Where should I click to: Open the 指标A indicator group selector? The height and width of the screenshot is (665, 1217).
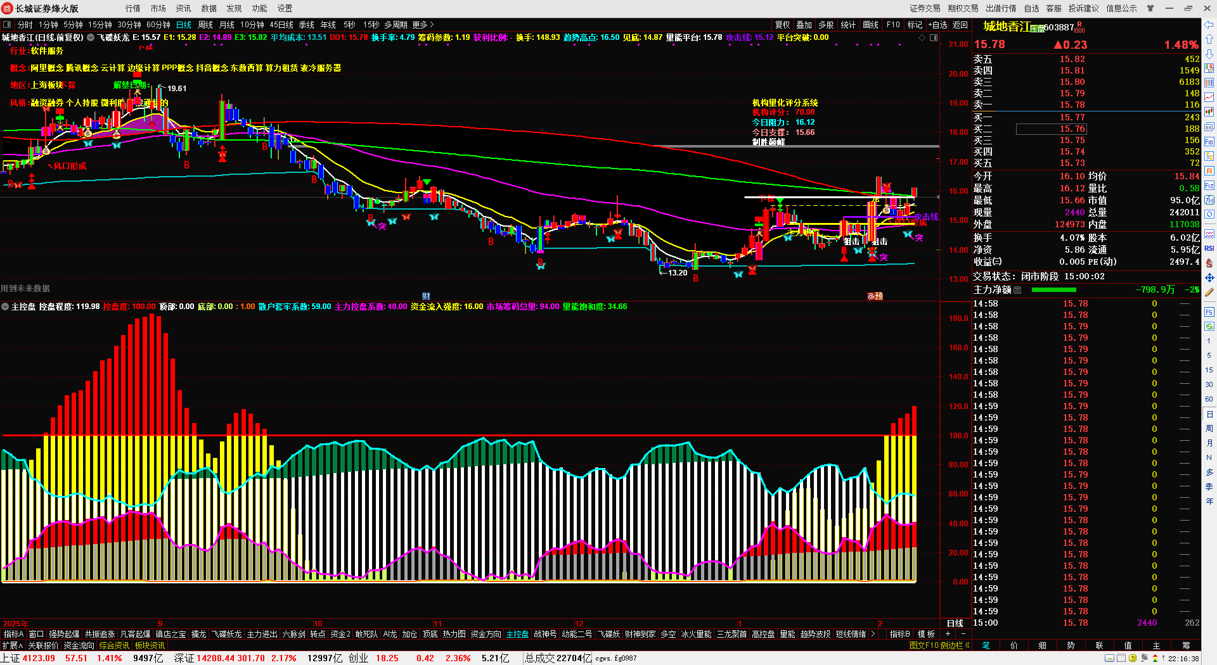click(13, 634)
